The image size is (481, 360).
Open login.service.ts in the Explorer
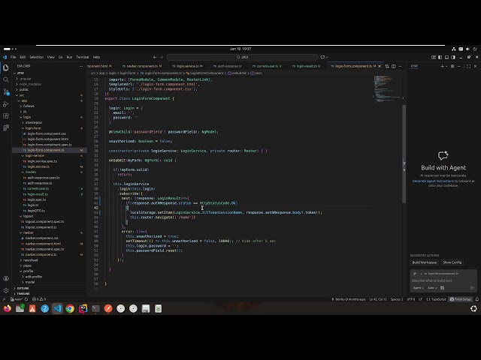(38, 166)
